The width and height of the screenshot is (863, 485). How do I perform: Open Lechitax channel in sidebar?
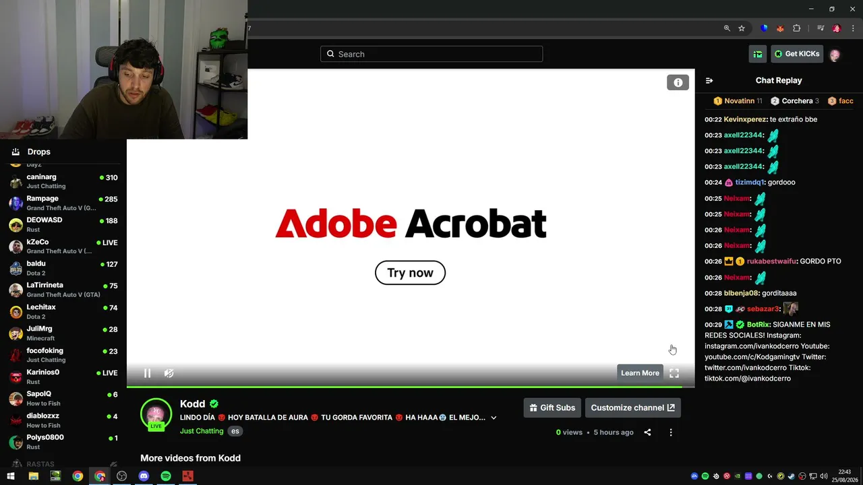pos(63,311)
